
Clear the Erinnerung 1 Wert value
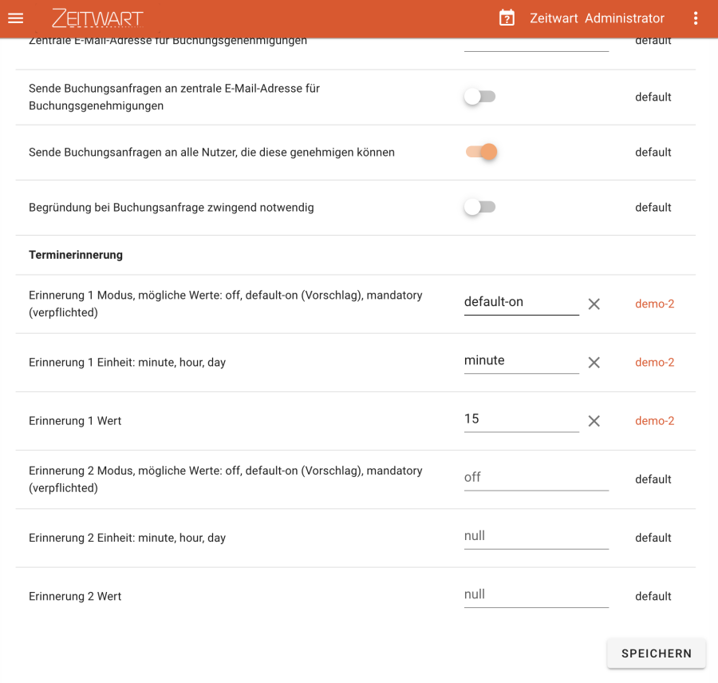(594, 421)
